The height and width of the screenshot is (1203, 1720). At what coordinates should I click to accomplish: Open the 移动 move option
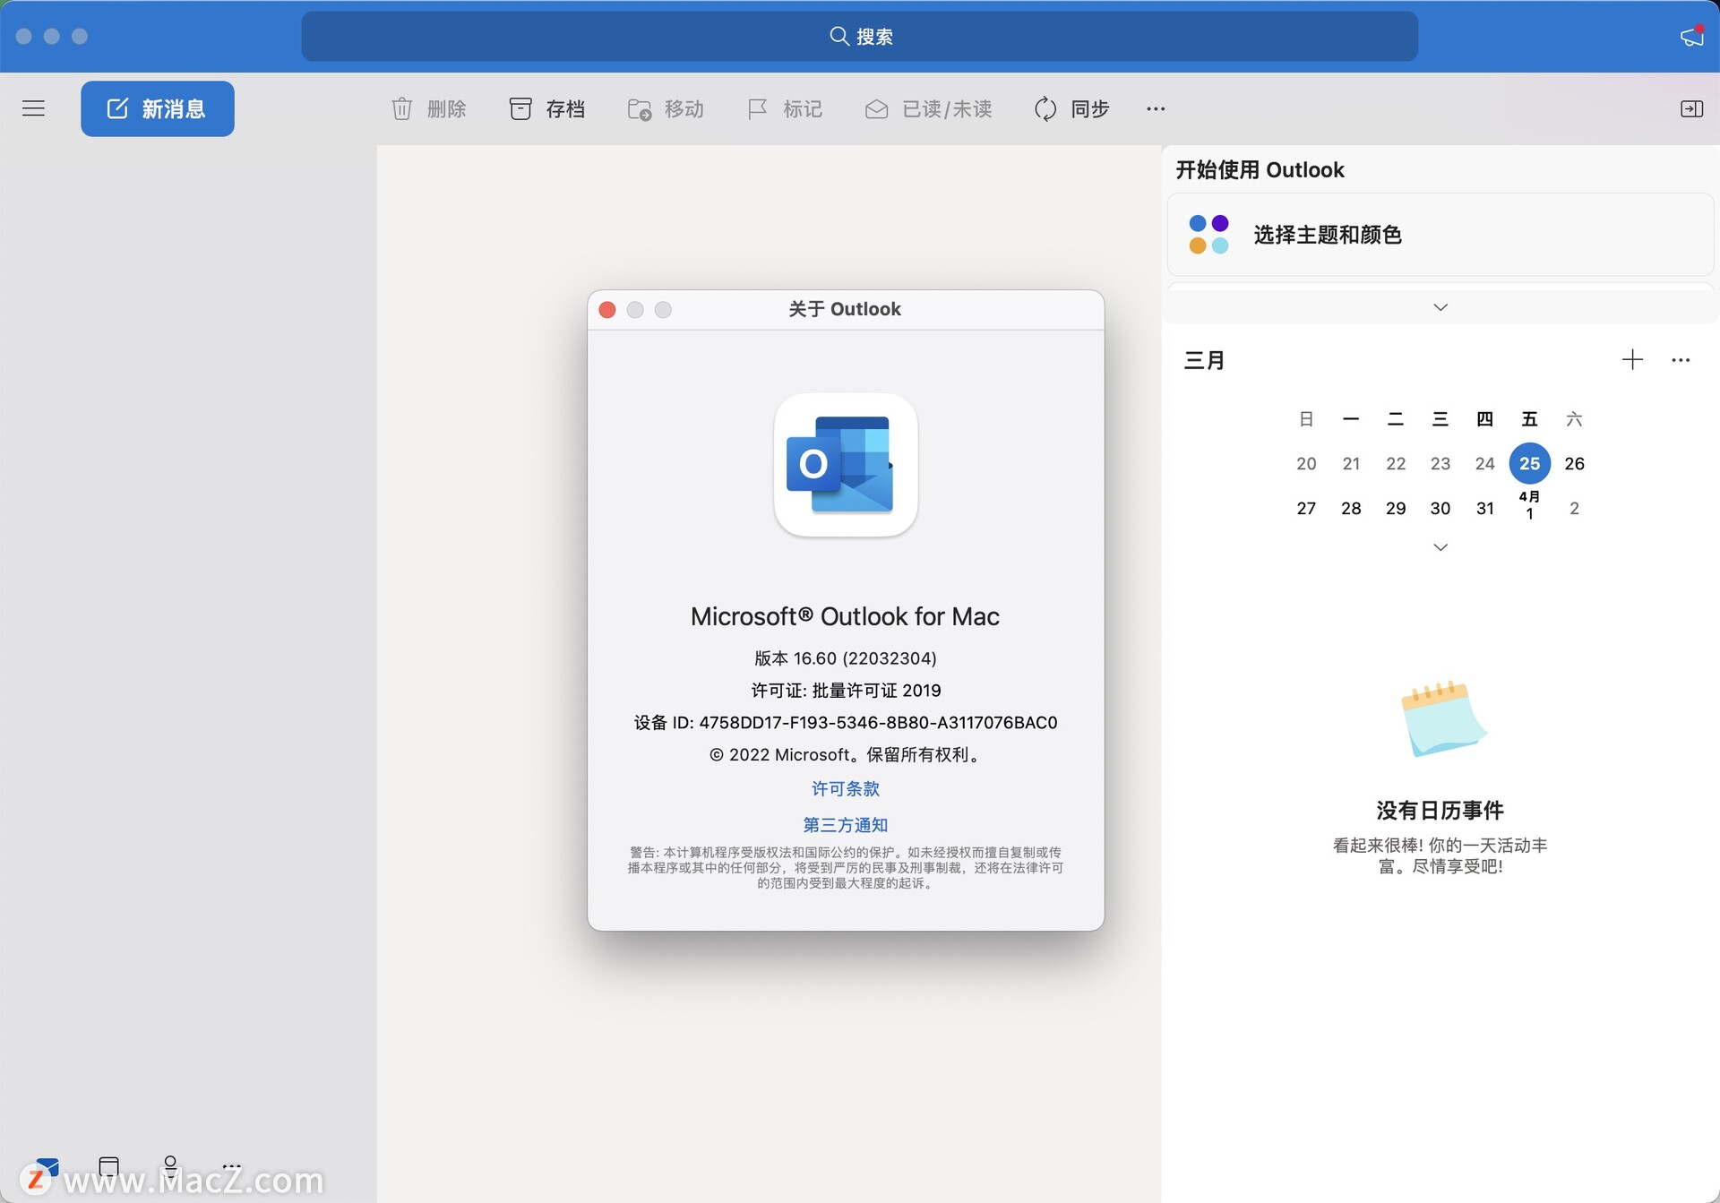(x=666, y=108)
